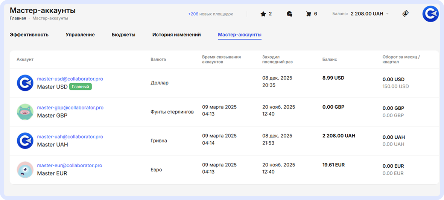The height and width of the screenshot is (200, 444).
Task: Switch to the Эффективность tab
Action: click(29, 35)
